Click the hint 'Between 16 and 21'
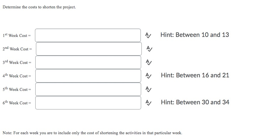255x139 pixels. click(x=195, y=75)
